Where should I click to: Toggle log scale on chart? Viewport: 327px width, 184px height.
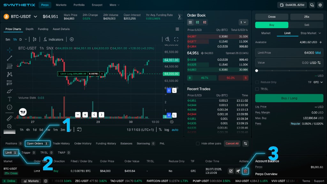coord(167,130)
